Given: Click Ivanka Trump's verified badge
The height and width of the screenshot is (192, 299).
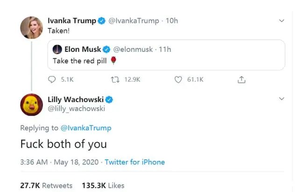Looking at the screenshot, I should (x=101, y=21).
